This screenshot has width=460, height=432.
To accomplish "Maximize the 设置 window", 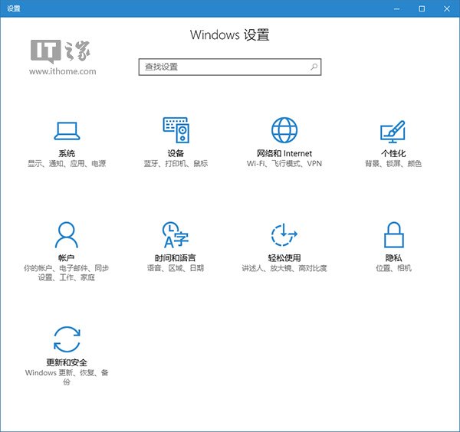I will click(422, 8).
